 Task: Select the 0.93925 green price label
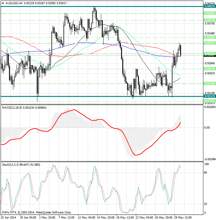pyautogui.click(x=209, y=13)
